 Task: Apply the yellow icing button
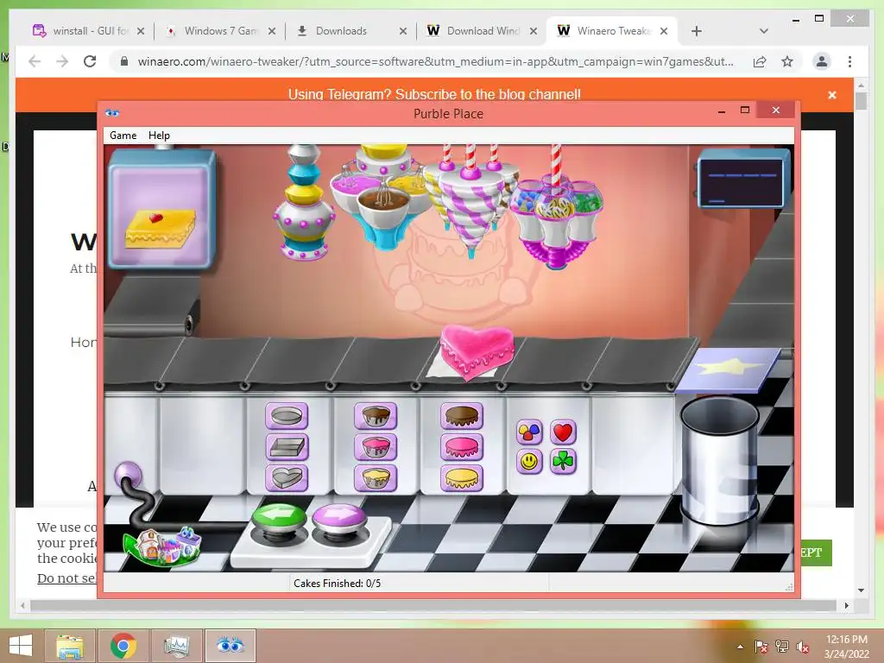point(462,478)
